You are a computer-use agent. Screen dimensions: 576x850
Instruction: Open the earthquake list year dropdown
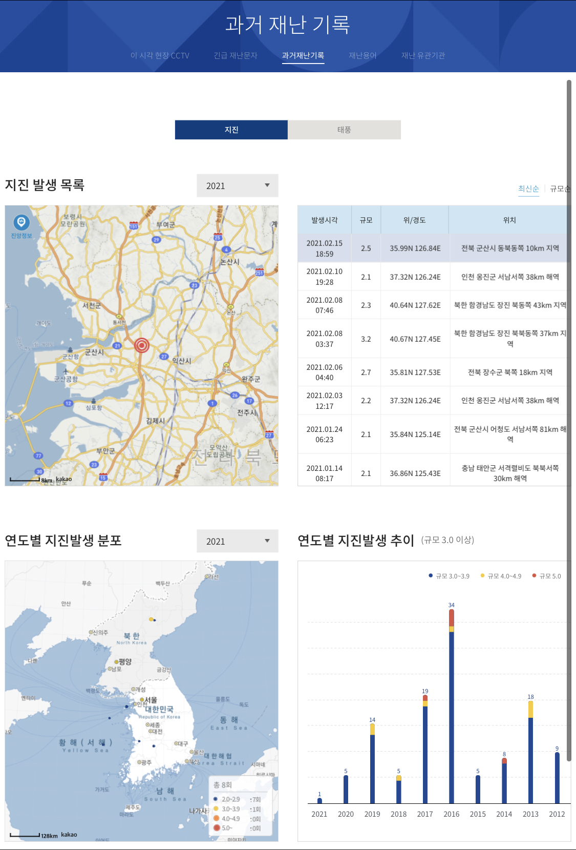[x=238, y=185]
